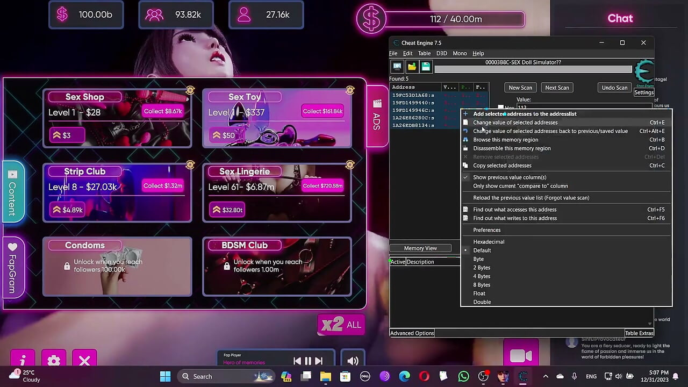Toggle the game sound speaker button
This screenshot has height=387, width=688.
click(353, 361)
